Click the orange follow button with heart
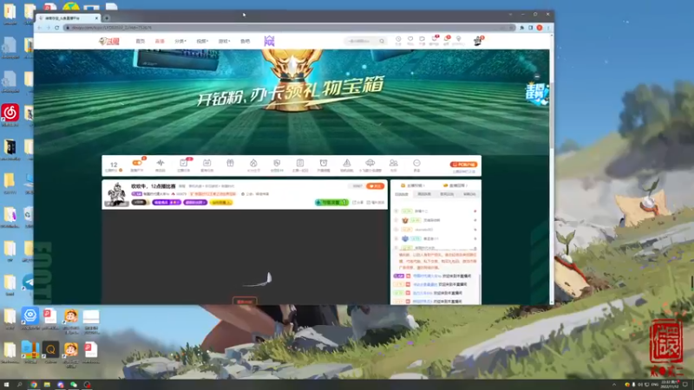694x390 pixels. click(x=376, y=186)
